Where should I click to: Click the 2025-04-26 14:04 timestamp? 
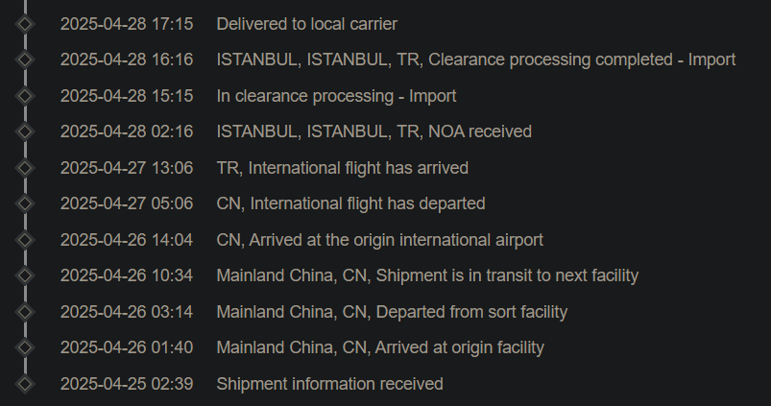[126, 240]
